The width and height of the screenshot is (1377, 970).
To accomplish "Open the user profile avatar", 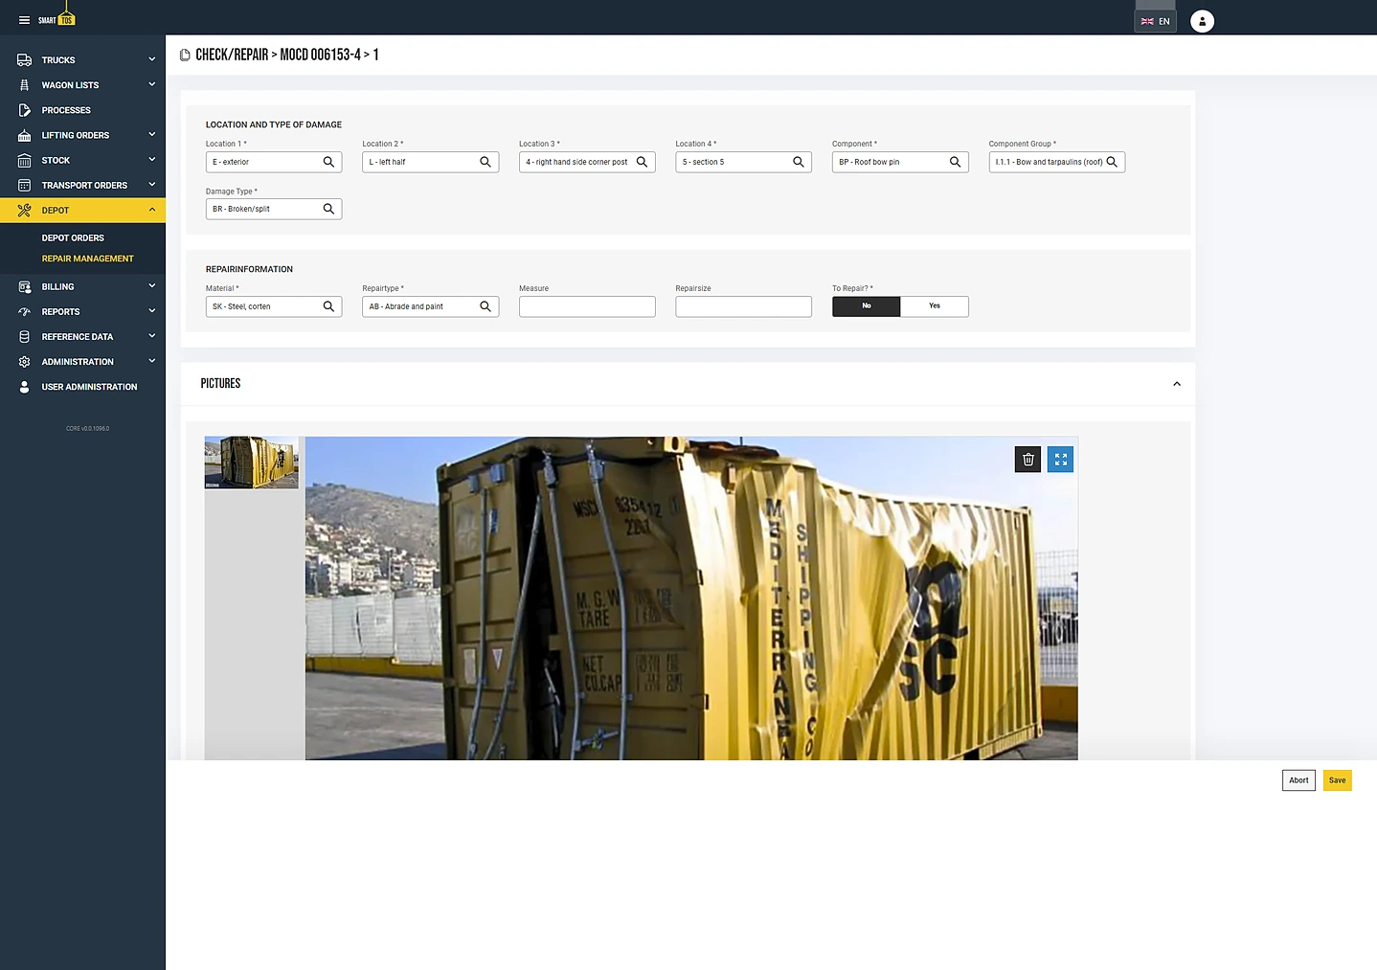I will [1202, 21].
